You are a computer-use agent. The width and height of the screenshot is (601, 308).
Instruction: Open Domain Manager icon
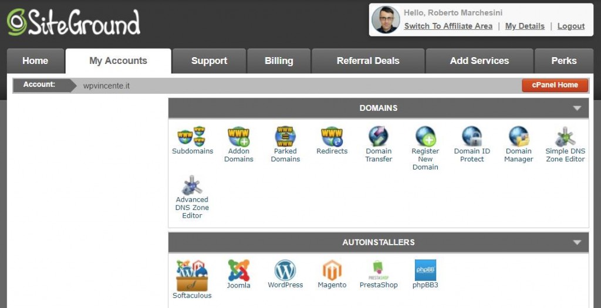pos(519,136)
